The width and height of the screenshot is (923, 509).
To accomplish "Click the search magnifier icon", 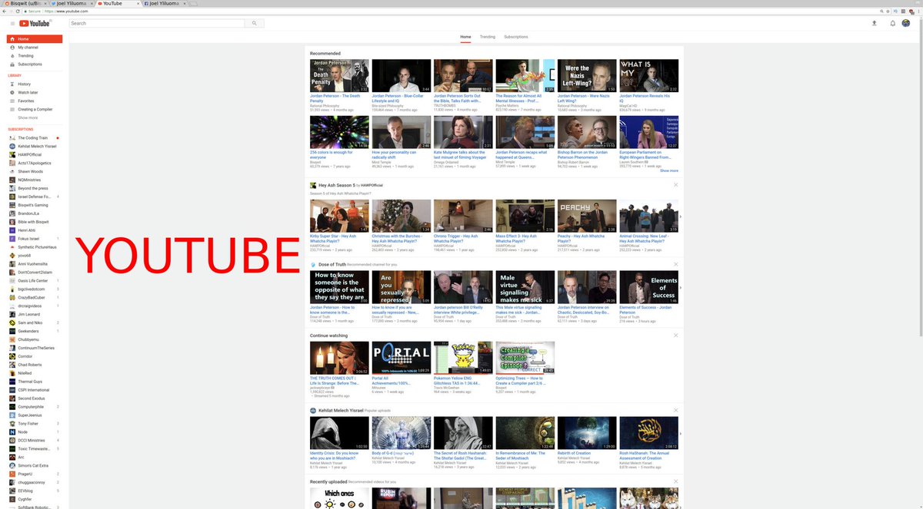I will click(x=255, y=23).
